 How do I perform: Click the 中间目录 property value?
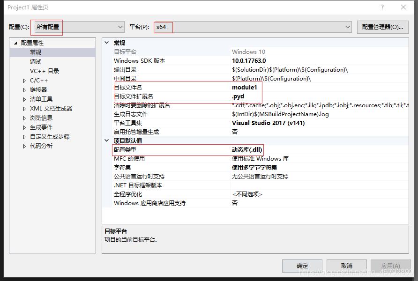pyautogui.click(x=271, y=79)
